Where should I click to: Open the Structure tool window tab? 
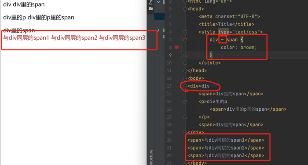[151, 157]
